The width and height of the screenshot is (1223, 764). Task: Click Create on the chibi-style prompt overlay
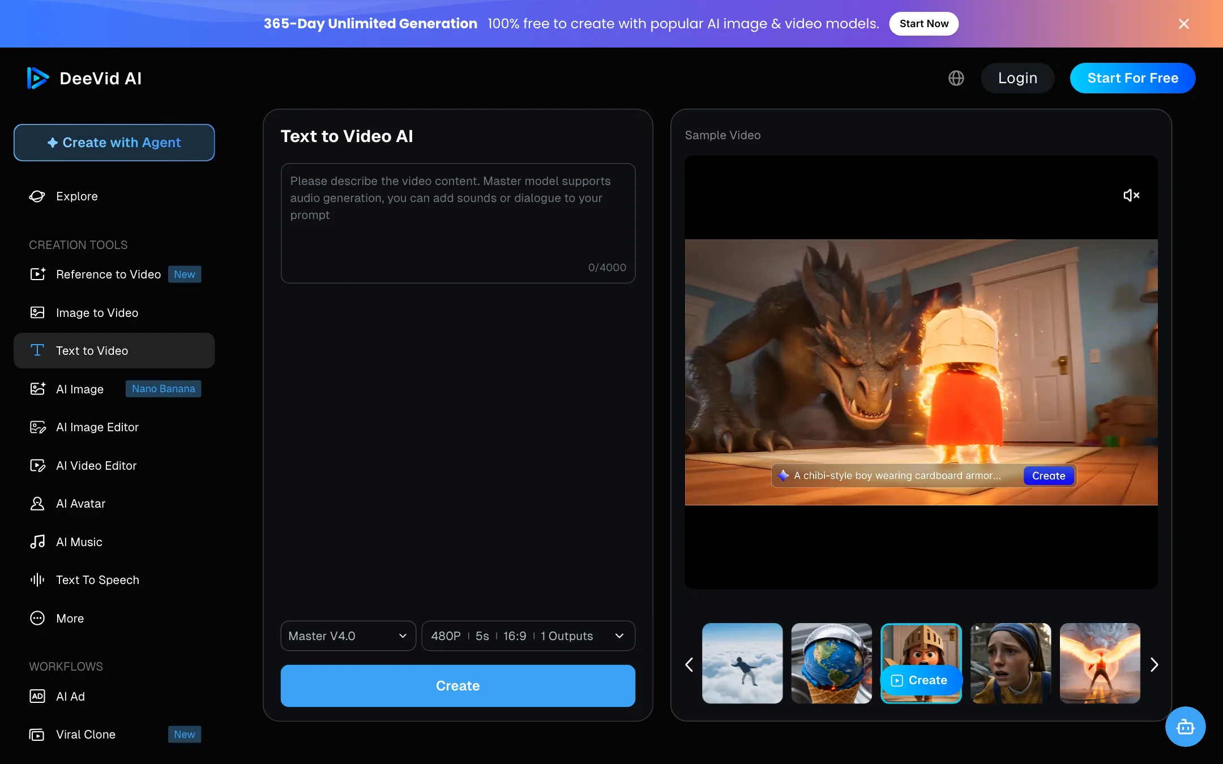click(1049, 476)
